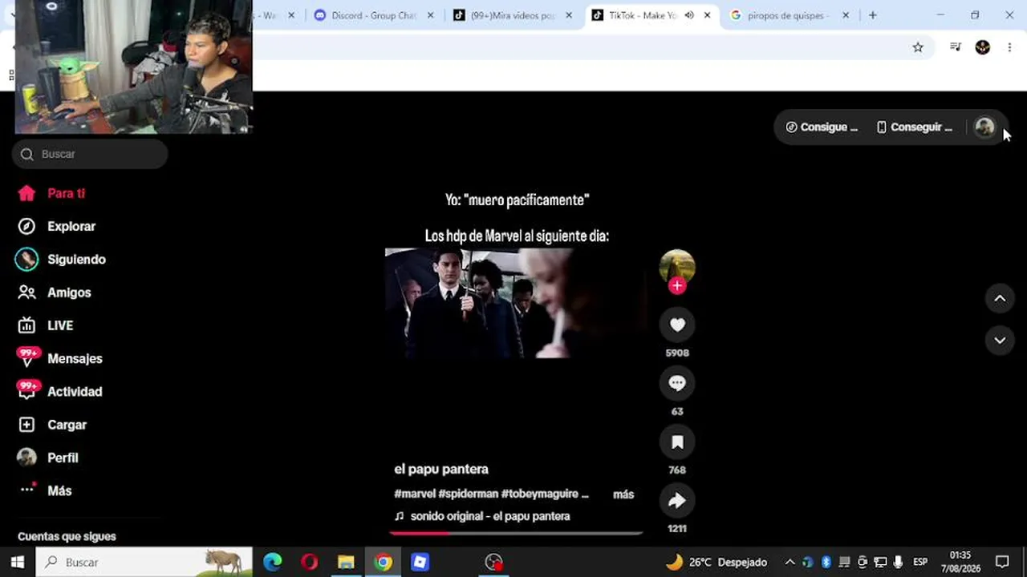
Task: Seek along the video progress bar
Action: (x=516, y=533)
